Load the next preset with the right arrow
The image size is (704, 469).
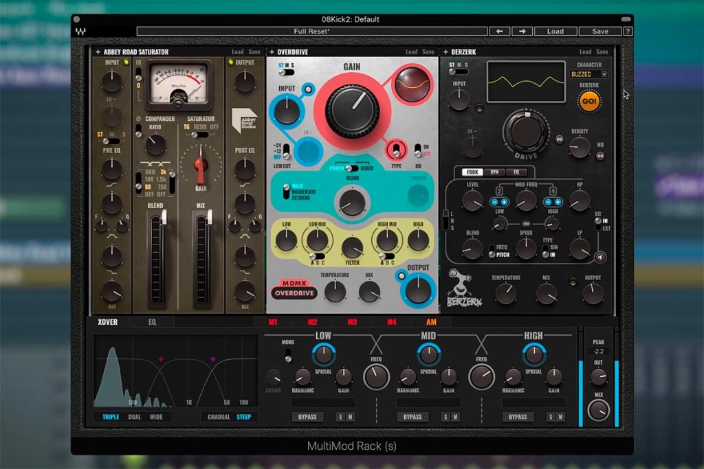point(522,32)
